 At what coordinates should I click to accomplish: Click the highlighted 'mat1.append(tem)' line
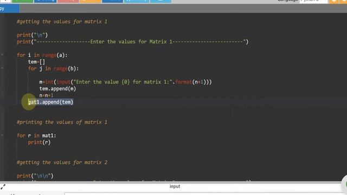pyautogui.click(x=50, y=102)
